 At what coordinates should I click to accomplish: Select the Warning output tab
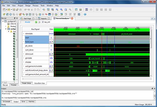(31, 101)
